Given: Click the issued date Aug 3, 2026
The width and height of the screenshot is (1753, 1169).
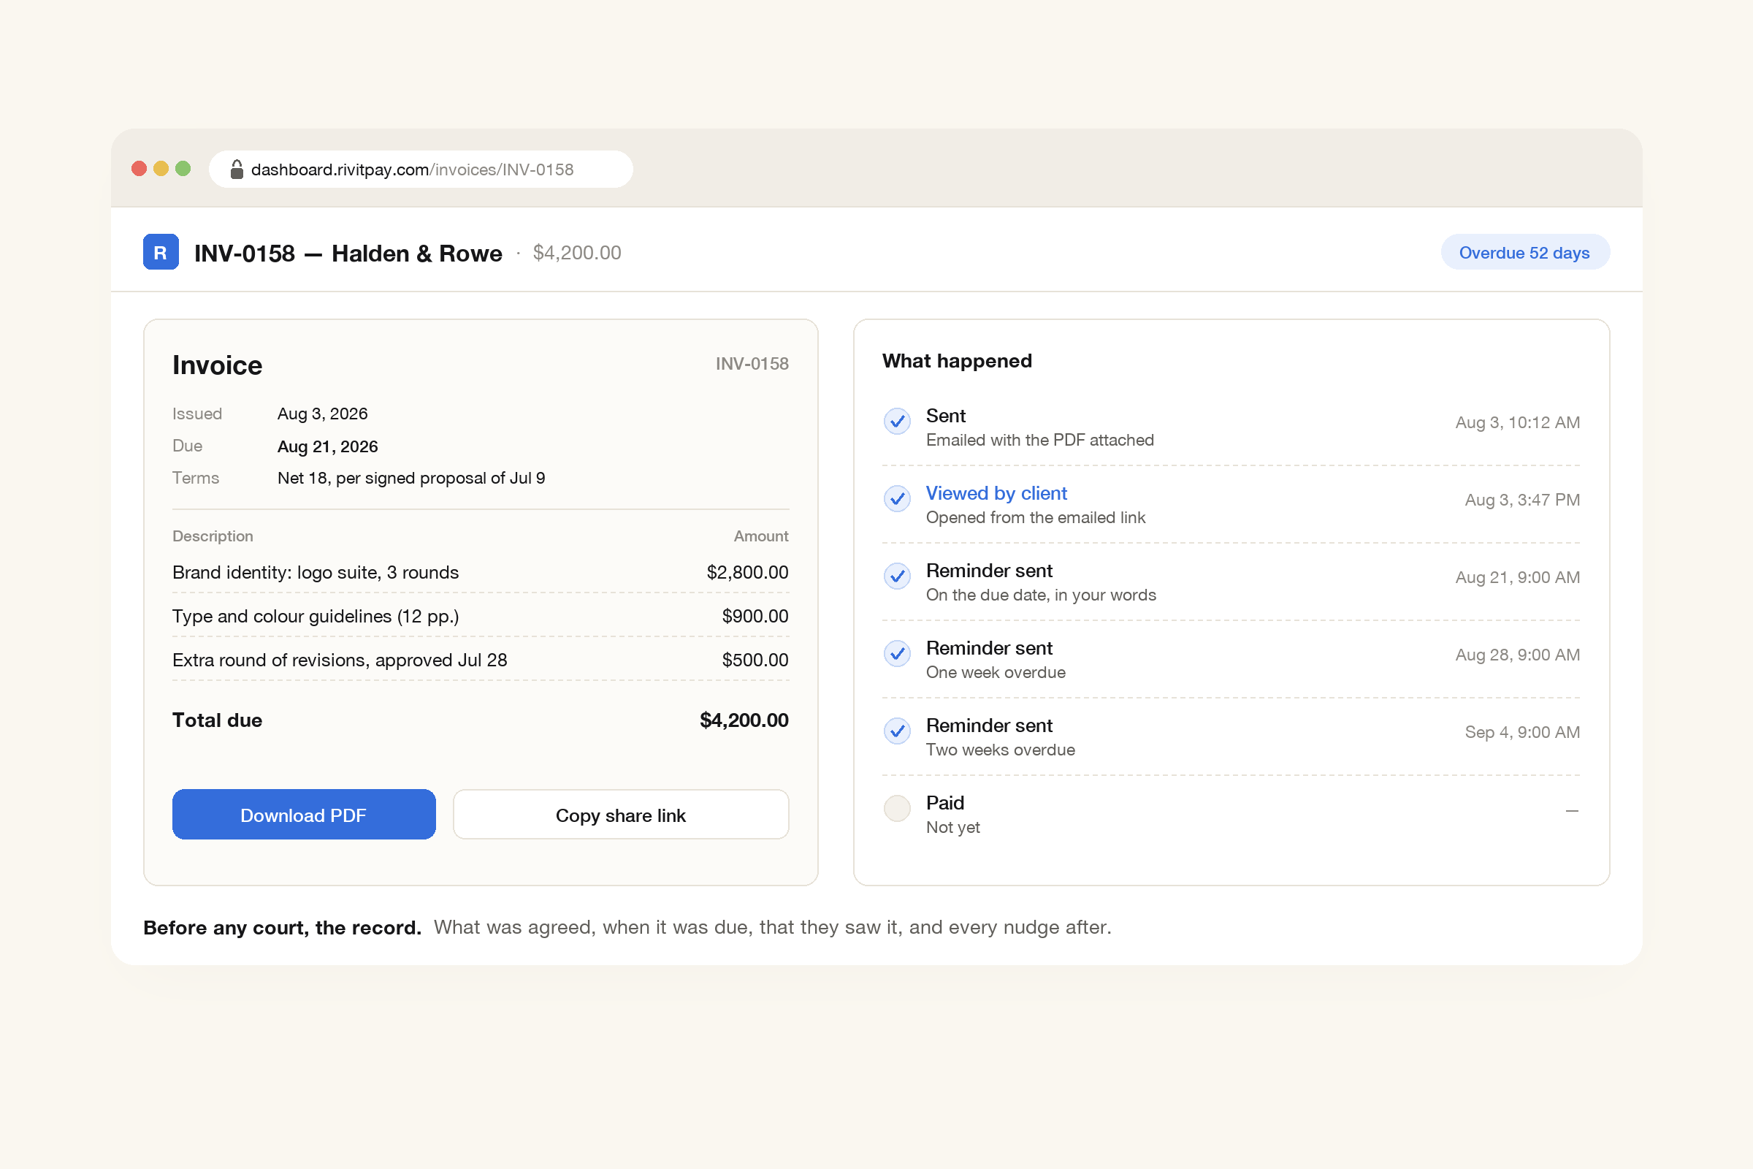Looking at the screenshot, I should click(322, 414).
